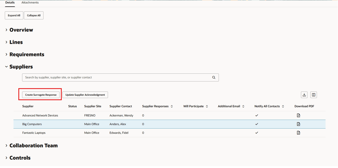Download PDF for Advanced Network Devices
338x168 pixels.
(x=299, y=115)
